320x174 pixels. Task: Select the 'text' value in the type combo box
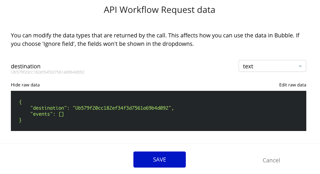(248, 66)
